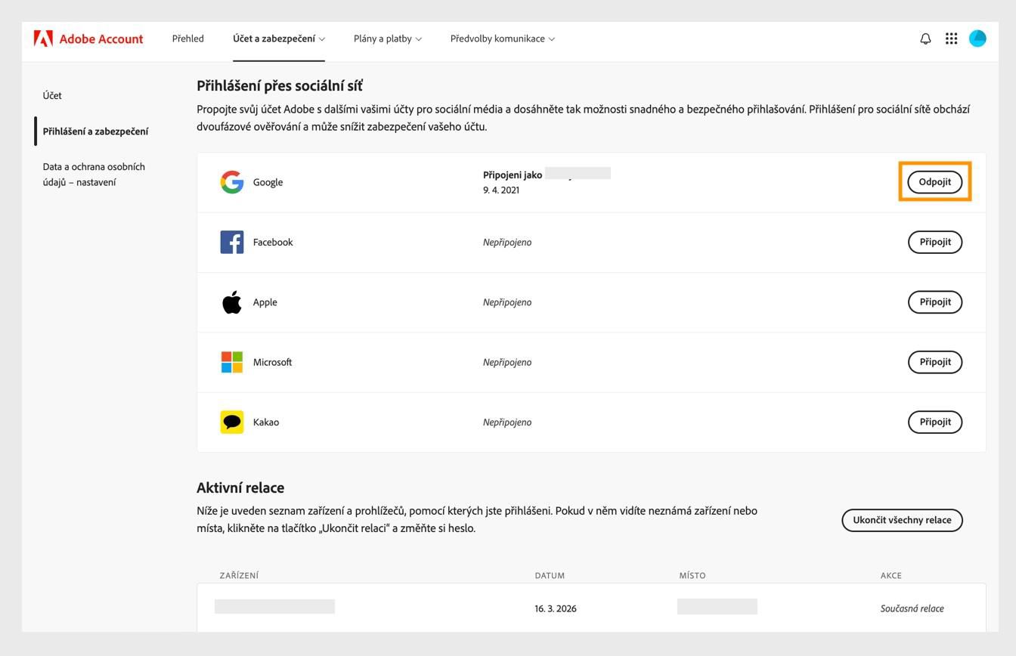Viewport: 1016px width, 656px height.
Task: Click the Google logo icon
Action: click(232, 182)
